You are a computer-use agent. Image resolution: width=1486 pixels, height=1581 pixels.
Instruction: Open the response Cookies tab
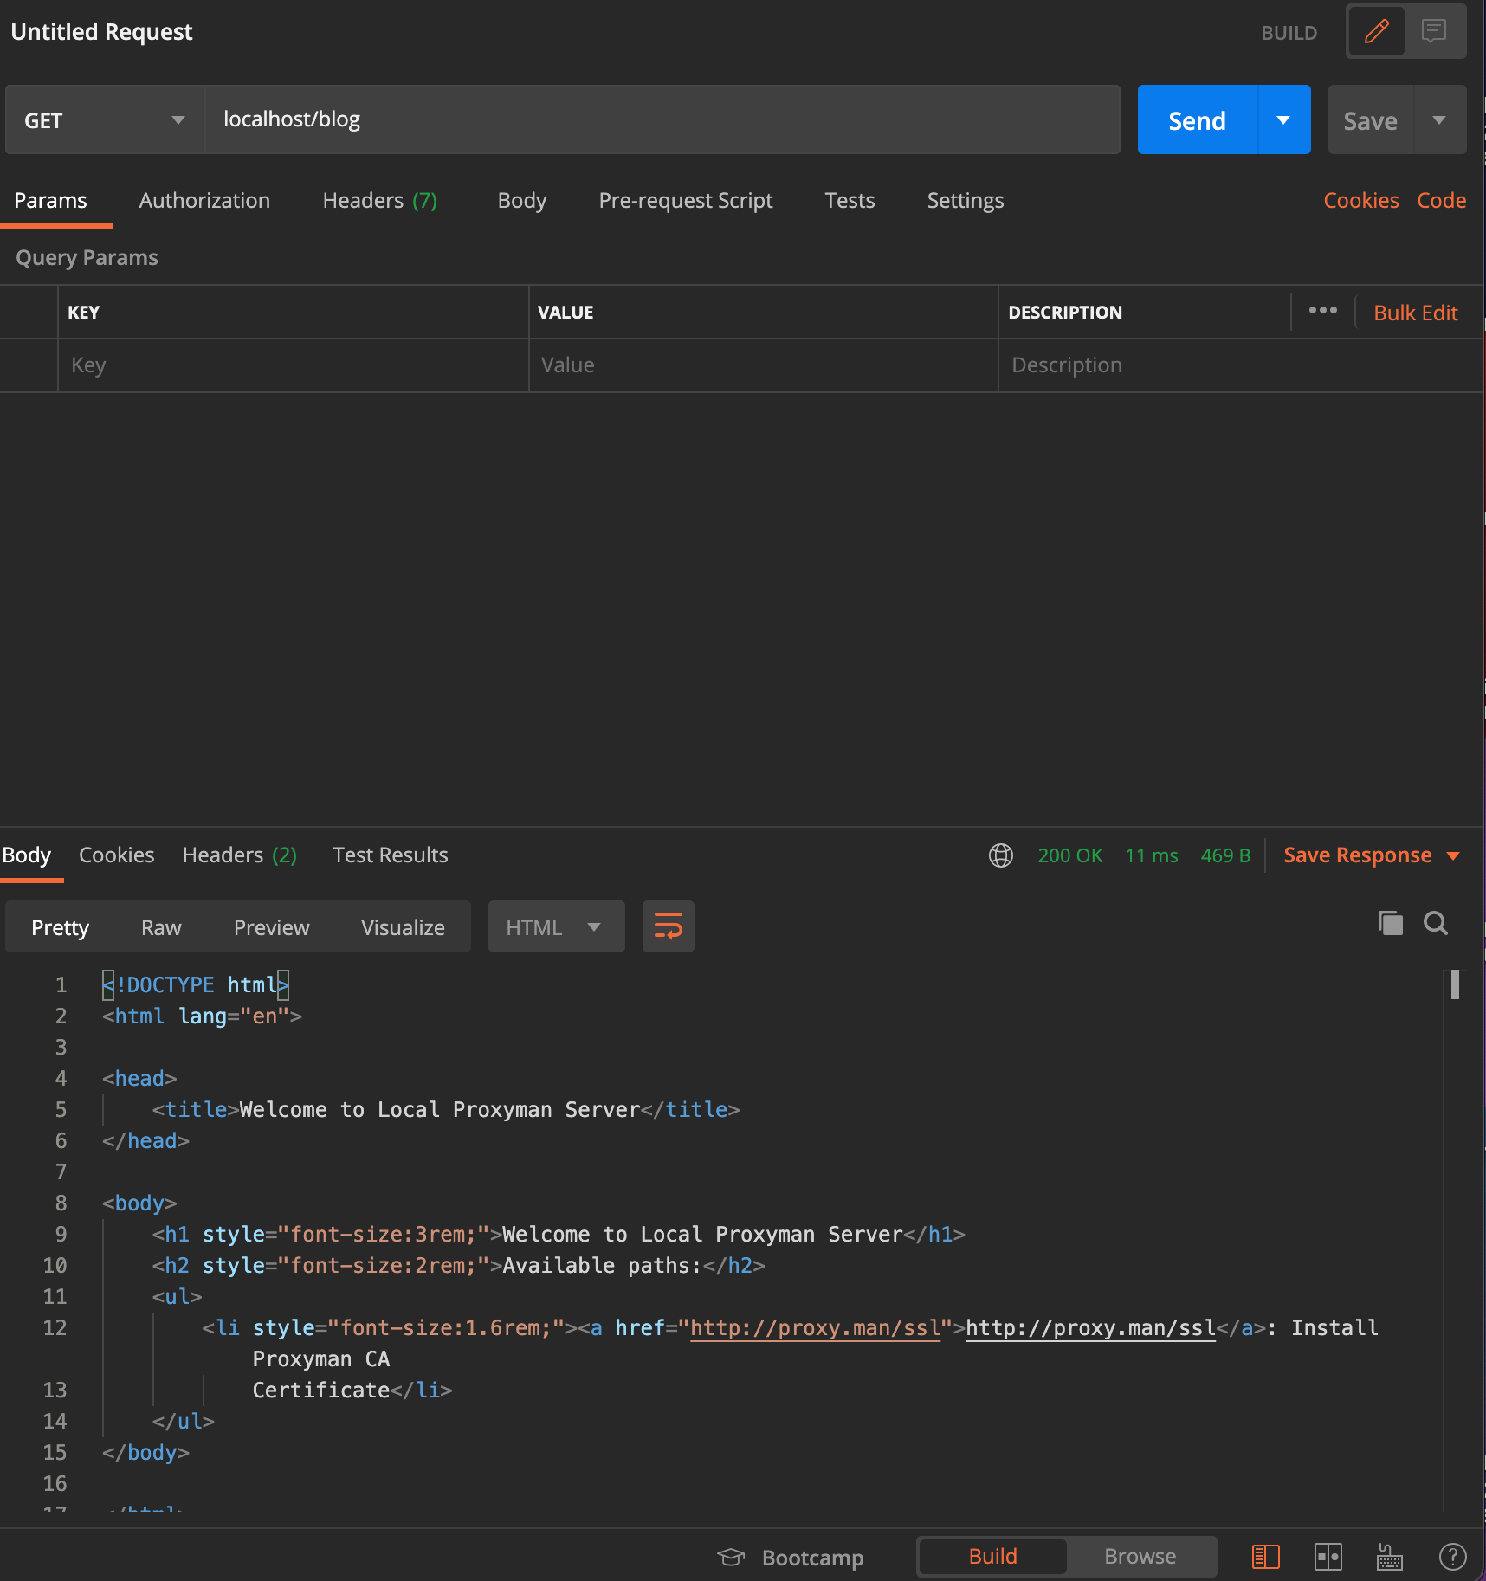pos(116,855)
